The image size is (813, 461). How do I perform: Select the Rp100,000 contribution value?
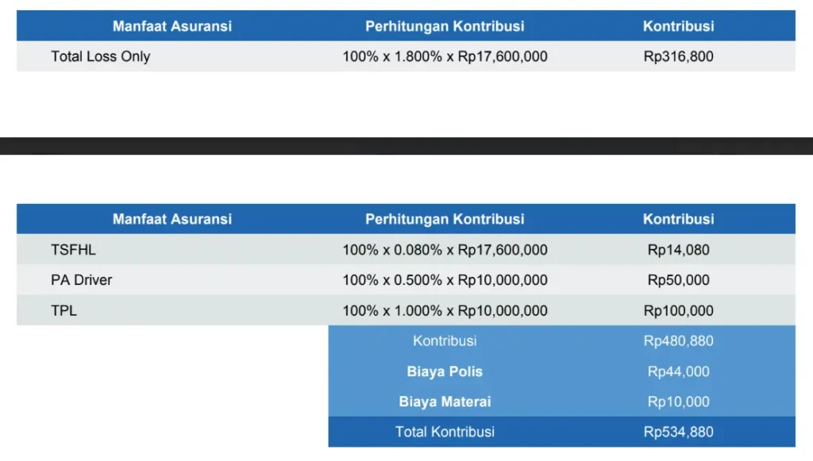[678, 310]
